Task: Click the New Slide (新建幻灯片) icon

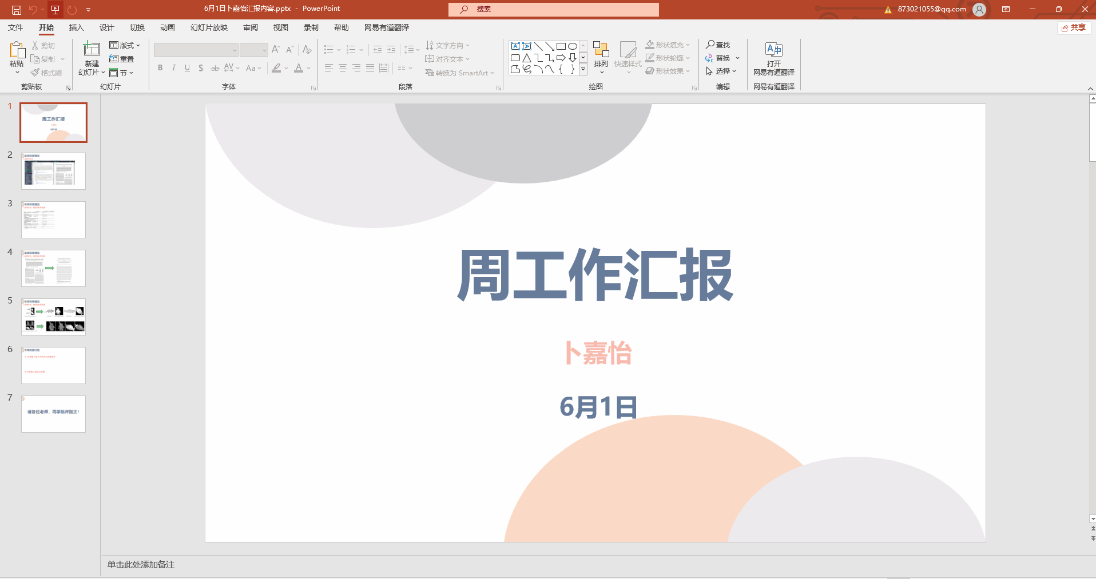Action: click(x=92, y=48)
